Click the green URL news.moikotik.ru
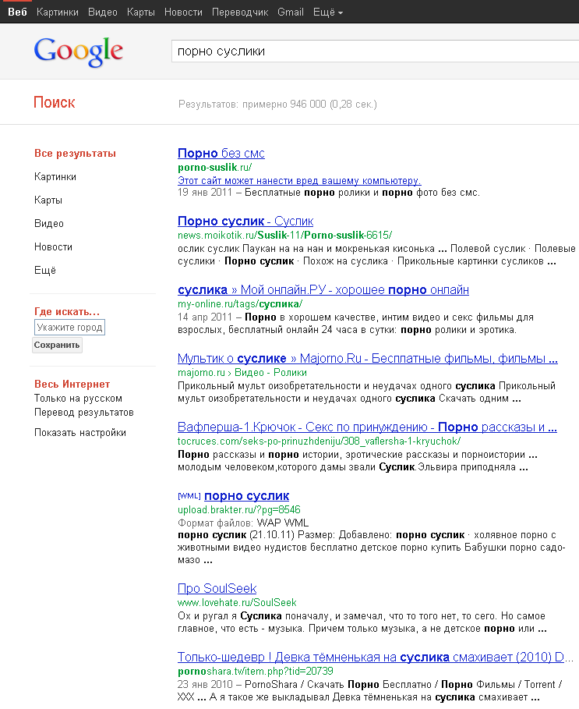 click(284, 235)
